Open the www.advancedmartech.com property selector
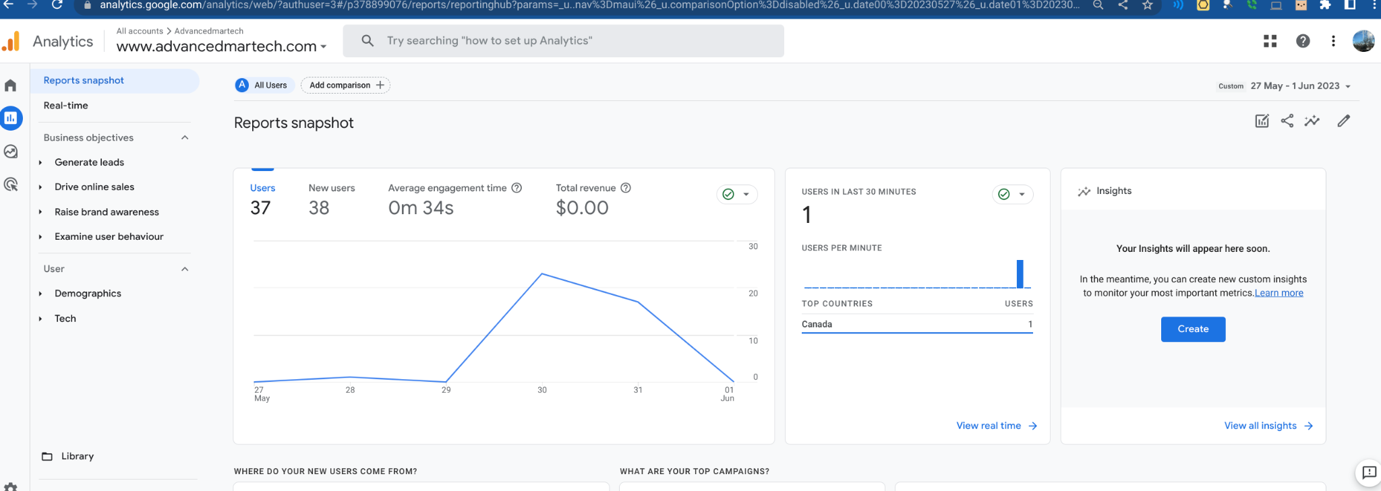This screenshot has height=491, width=1381. [x=221, y=46]
